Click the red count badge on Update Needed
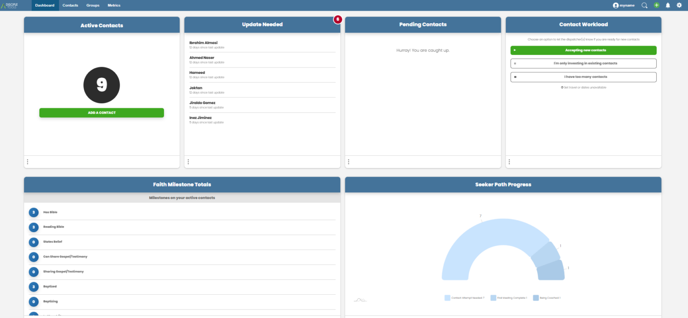 pyautogui.click(x=337, y=19)
